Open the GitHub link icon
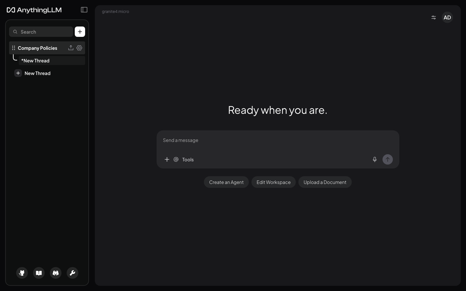This screenshot has height=291, width=466. pos(22,273)
